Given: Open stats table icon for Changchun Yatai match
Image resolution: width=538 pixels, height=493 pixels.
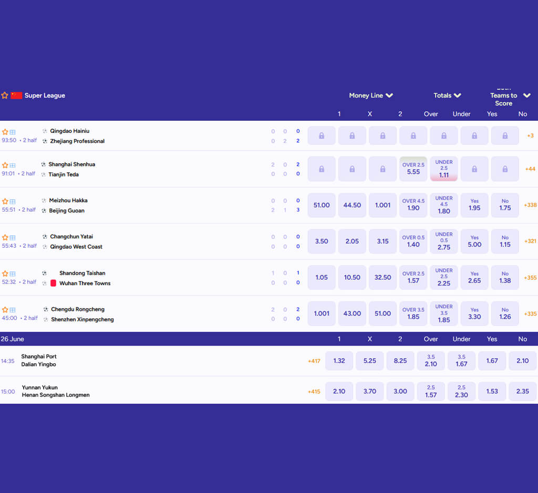Looking at the screenshot, I should click(13, 238).
